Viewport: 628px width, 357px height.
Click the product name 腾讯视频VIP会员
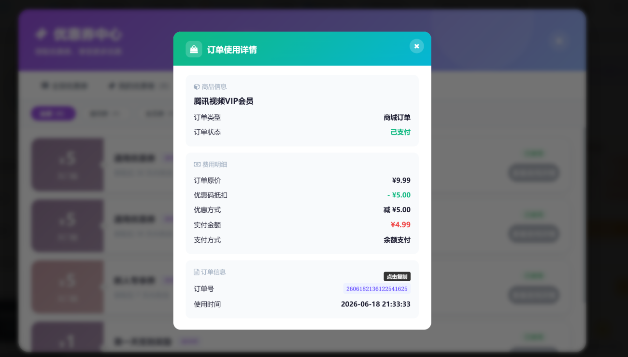pyautogui.click(x=224, y=101)
